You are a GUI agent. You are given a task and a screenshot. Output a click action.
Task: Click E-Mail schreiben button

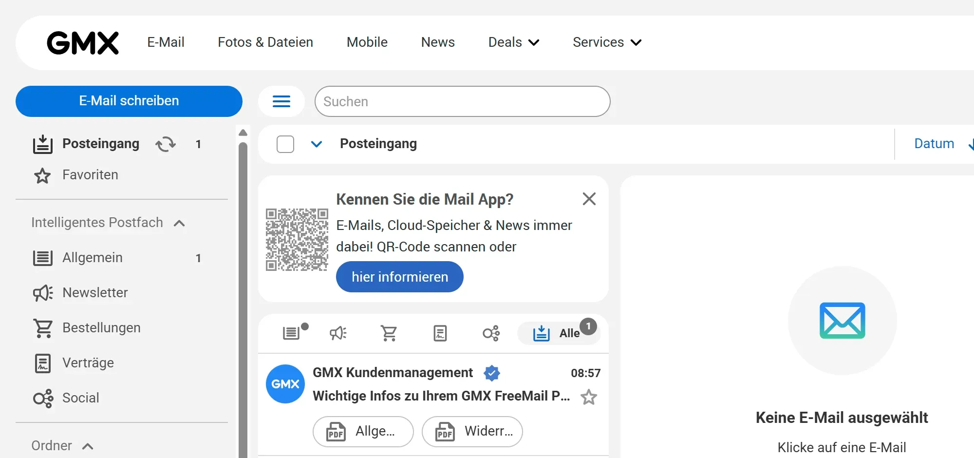(x=129, y=101)
